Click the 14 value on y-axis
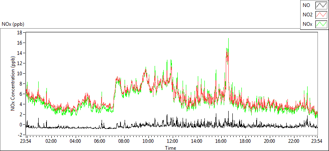The height and width of the screenshot is (151, 329). click(20, 53)
